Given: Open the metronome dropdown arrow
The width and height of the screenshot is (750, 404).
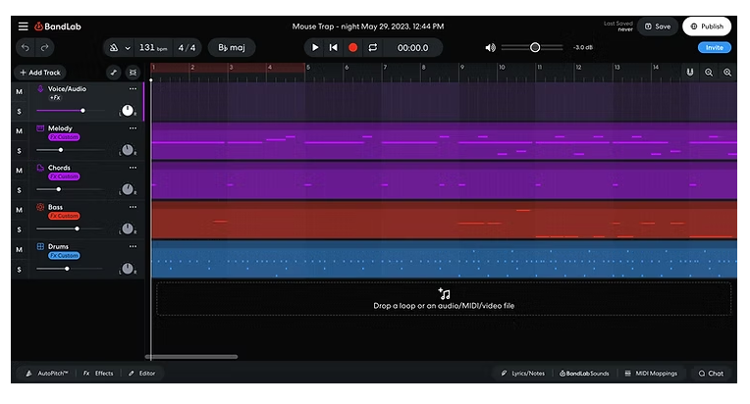Looking at the screenshot, I should [128, 47].
